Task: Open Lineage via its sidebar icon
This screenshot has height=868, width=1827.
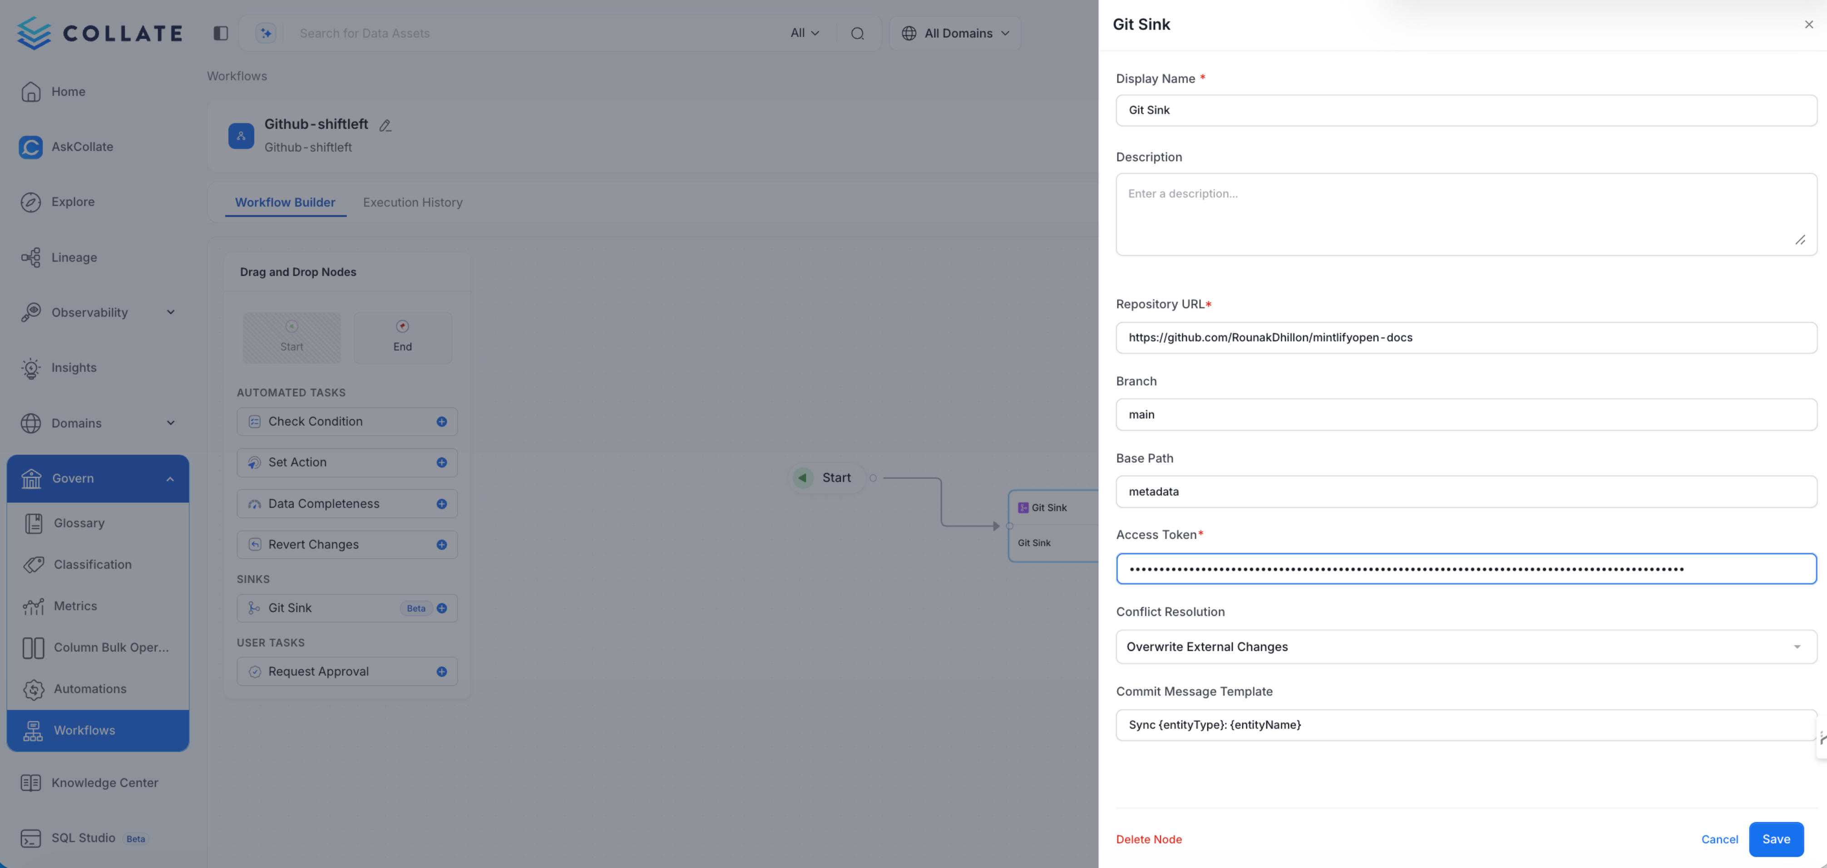Action: [x=31, y=257]
